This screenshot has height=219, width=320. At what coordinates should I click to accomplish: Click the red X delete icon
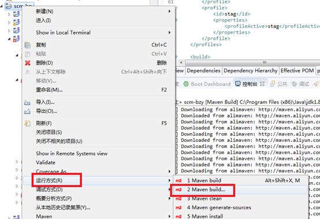tap(28, 63)
